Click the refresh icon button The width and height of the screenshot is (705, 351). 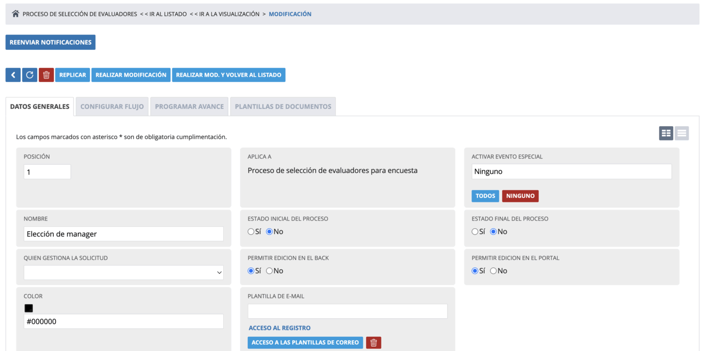point(30,75)
